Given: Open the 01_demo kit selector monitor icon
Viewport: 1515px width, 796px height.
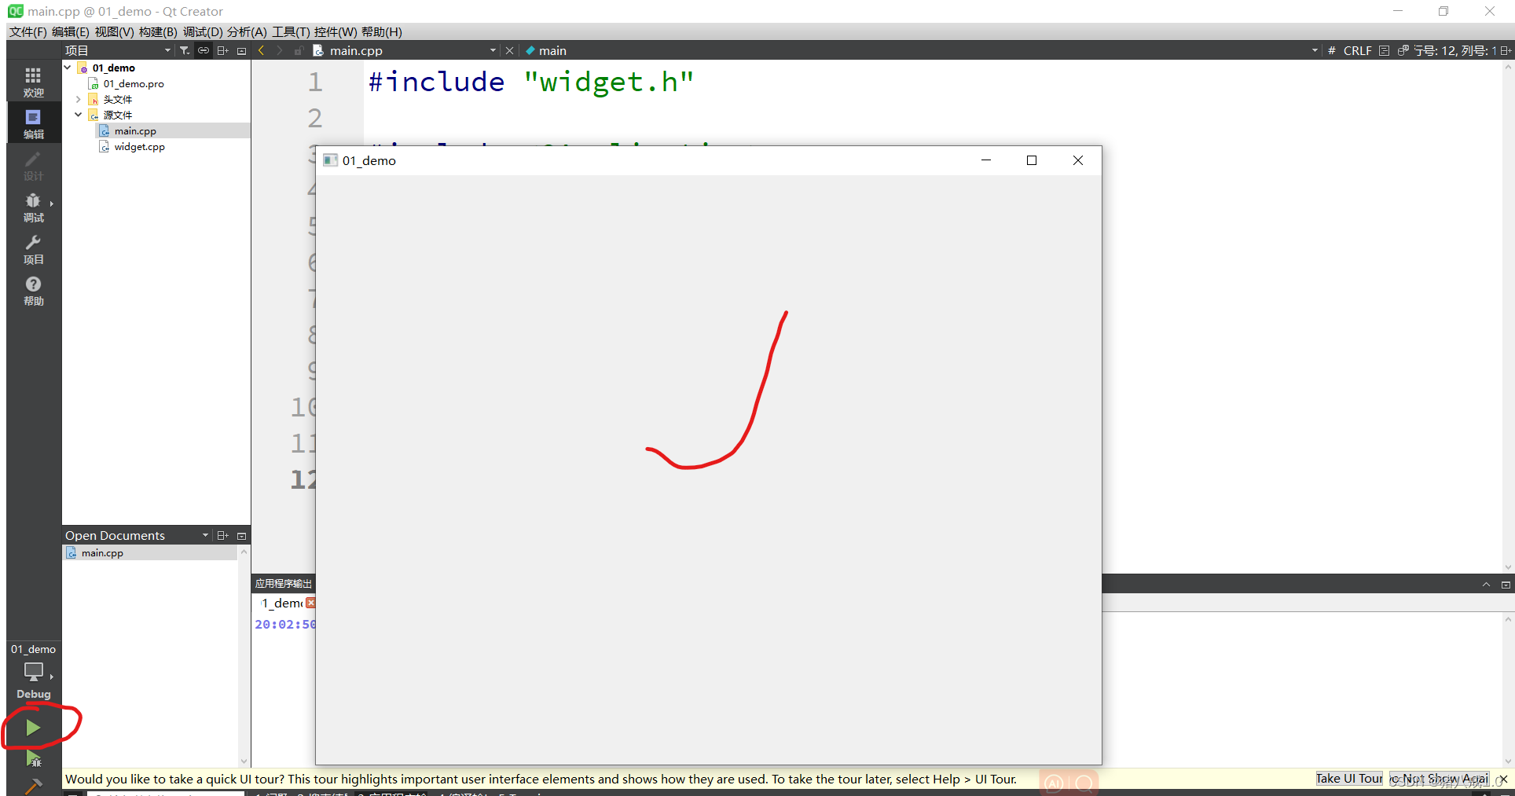Looking at the screenshot, I should 33,672.
